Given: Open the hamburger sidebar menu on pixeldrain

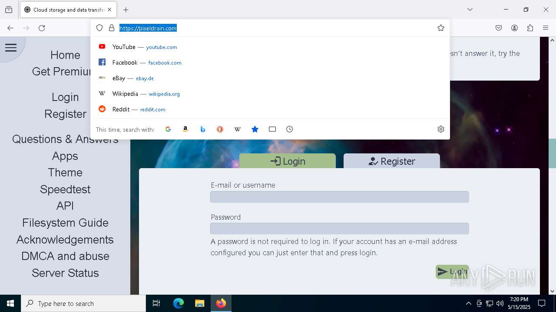Looking at the screenshot, I should tap(11, 48).
